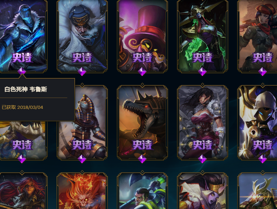Select the top hat Veigar skin card
Screen dimensions: 277x209
pos(142,36)
